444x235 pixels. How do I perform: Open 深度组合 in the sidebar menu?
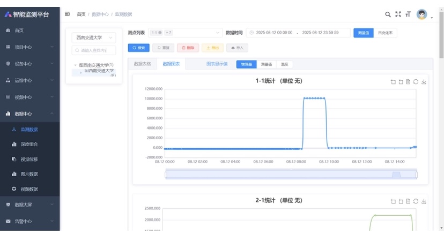[29, 145]
